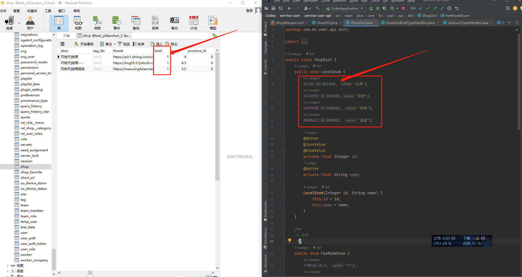Screen dimensions: 522x277
Task: Click the Navicat hamburger menu icon in data toolbar
Action: tap(62, 44)
